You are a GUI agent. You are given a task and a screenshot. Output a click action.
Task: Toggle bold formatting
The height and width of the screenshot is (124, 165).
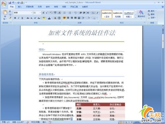[15, 18]
